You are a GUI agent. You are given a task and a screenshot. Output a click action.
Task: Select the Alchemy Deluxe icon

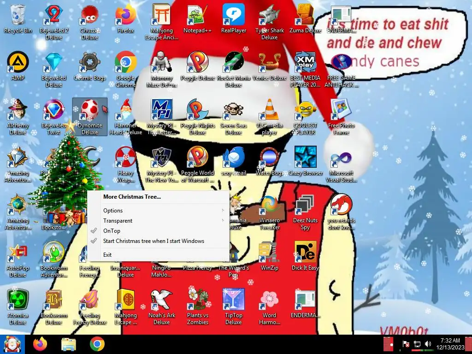[x=18, y=117]
